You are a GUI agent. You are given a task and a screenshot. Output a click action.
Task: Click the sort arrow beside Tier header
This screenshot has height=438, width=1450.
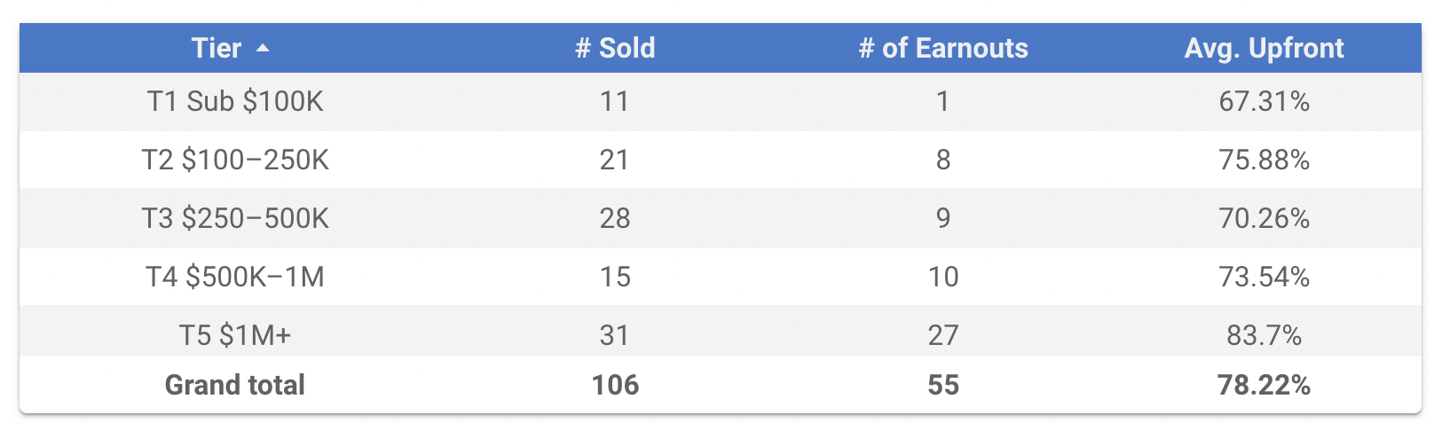(263, 50)
